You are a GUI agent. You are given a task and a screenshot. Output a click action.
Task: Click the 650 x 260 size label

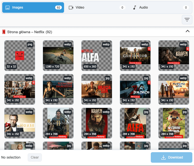click(90, 66)
